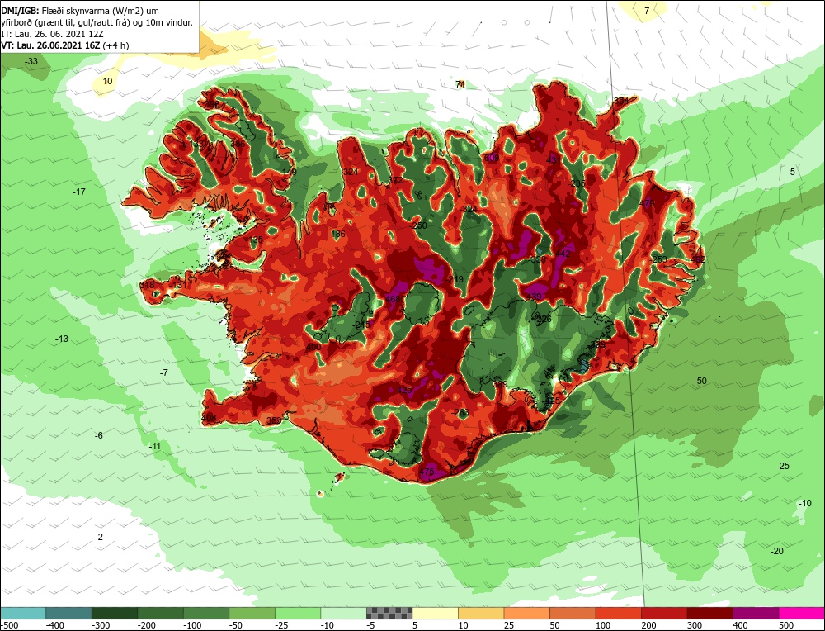
Task: Click the dark teal -400 to -300 legend swatch
Action: pyautogui.click(x=69, y=613)
